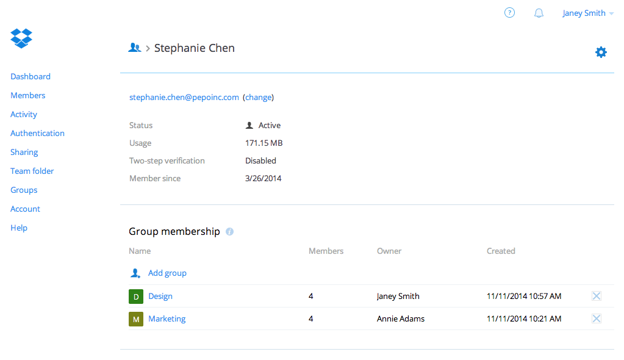The image size is (624, 360).
Task: Go to the Authentication section
Action: (x=37, y=132)
